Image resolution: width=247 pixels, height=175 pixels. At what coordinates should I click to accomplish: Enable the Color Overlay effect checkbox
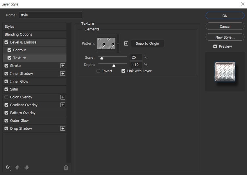pyautogui.click(x=6, y=97)
